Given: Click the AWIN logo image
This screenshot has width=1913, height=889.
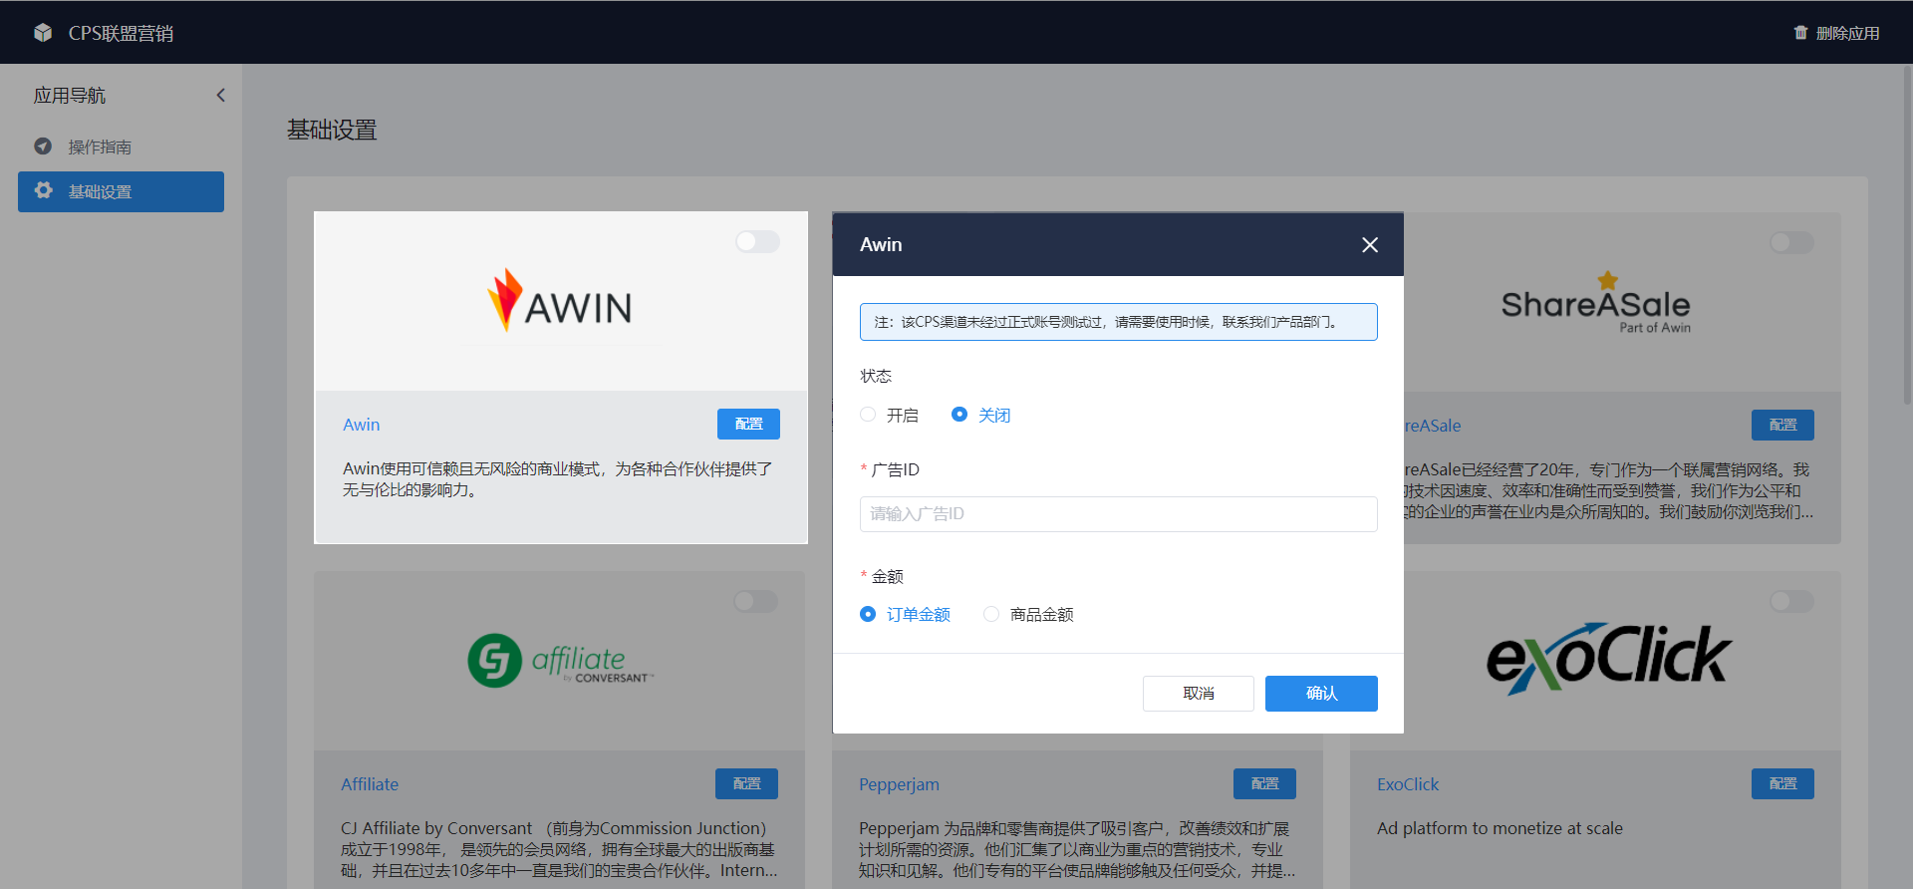Looking at the screenshot, I should pos(560,301).
